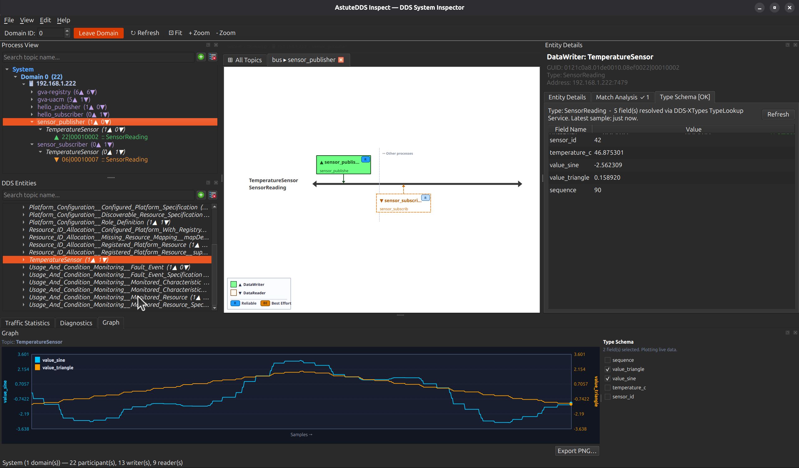Click DDS Entities scrollbar down arrow
This screenshot has width=799, height=468.
tap(214, 308)
